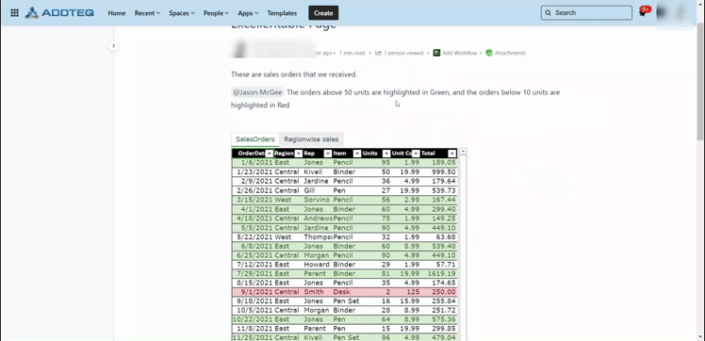Click the Addteq logo

pyautogui.click(x=59, y=13)
